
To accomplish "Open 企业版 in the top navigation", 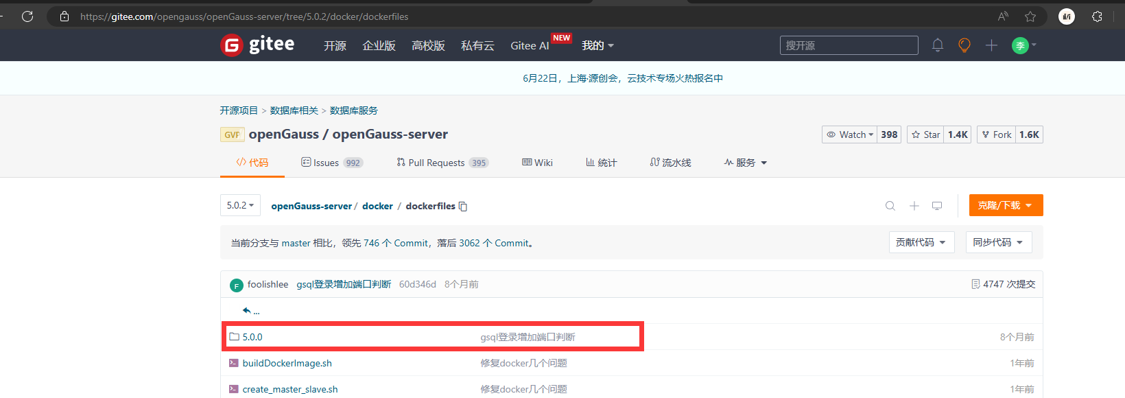I will 379,45.
